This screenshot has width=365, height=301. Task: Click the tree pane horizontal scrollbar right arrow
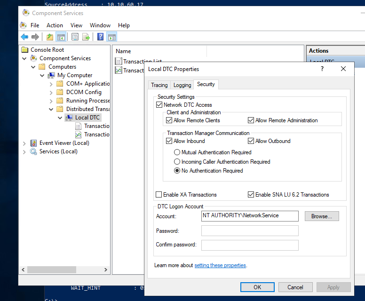coord(106,269)
